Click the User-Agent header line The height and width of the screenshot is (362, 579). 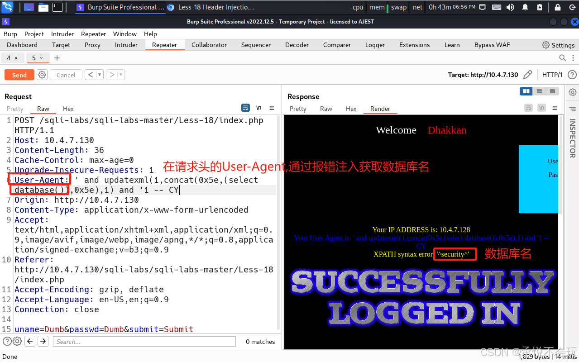[145, 185]
